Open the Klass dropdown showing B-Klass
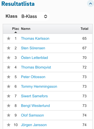 pyautogui.click(x=34, y=16)
